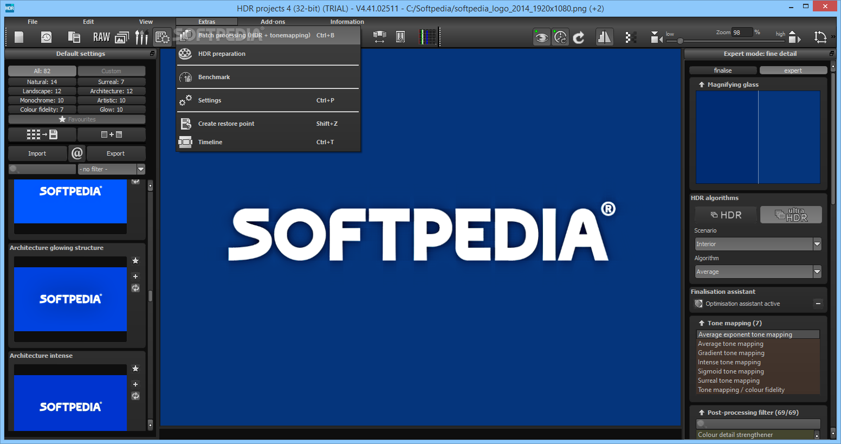Viewport: 841px width, 444px height.
Task: Click the Import button
Action: [x=37, y=153]
